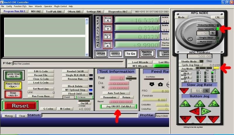The image size is (234, 135).
Task: Toggle Reverse Run
Action: 75,79
